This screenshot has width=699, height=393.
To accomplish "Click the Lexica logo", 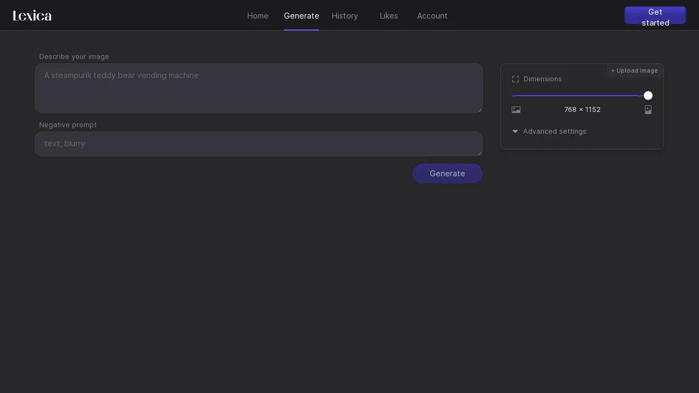I will coord(32,16).
